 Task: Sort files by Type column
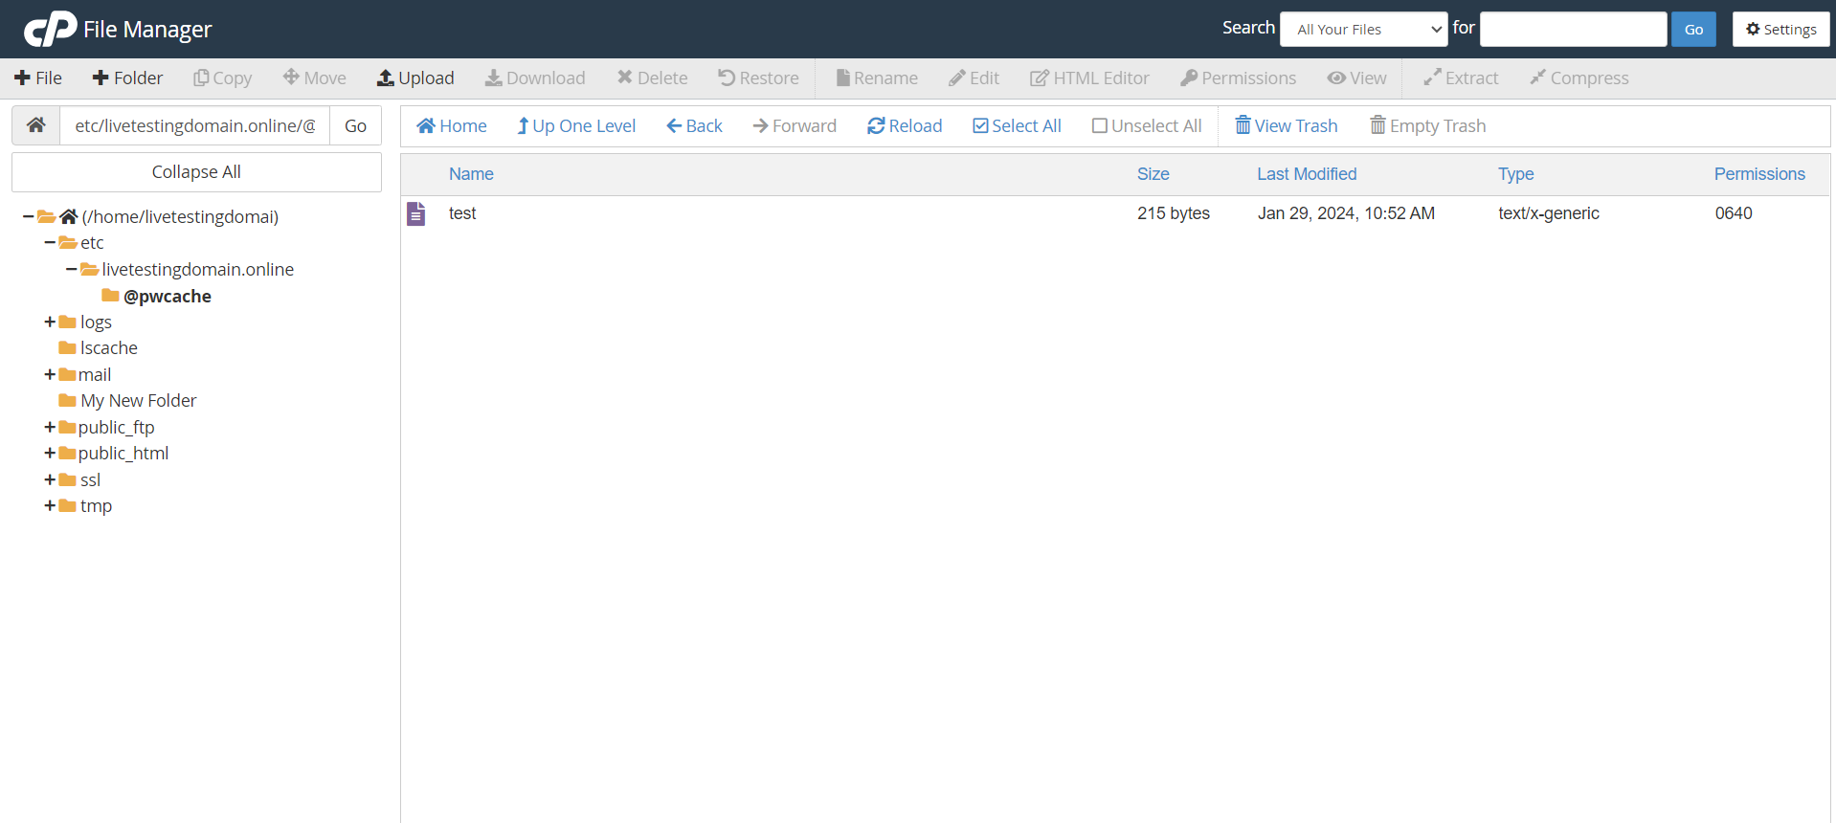1515,174
